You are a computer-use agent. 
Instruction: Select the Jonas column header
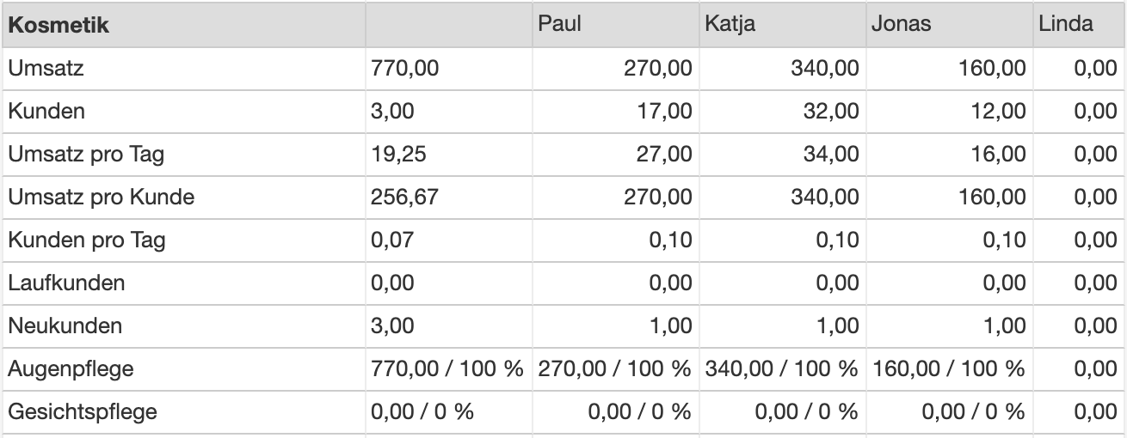coord(901,24)
